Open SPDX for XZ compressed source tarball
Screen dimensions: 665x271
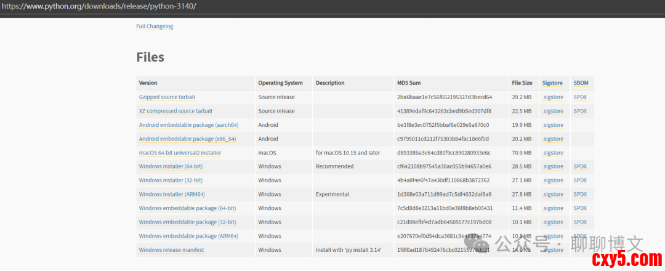tap(580, 111)
